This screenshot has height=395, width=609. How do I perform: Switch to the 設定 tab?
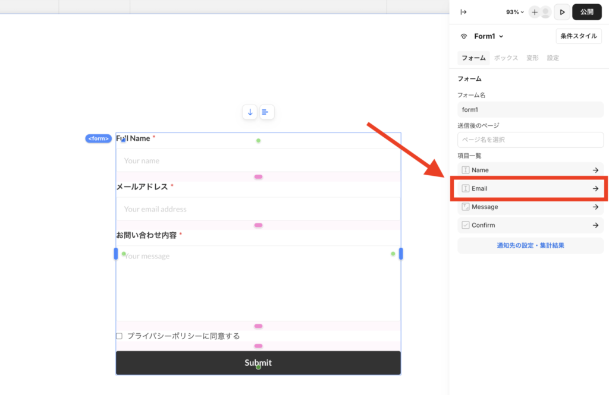pyautogui.click(x=552, y=58)
